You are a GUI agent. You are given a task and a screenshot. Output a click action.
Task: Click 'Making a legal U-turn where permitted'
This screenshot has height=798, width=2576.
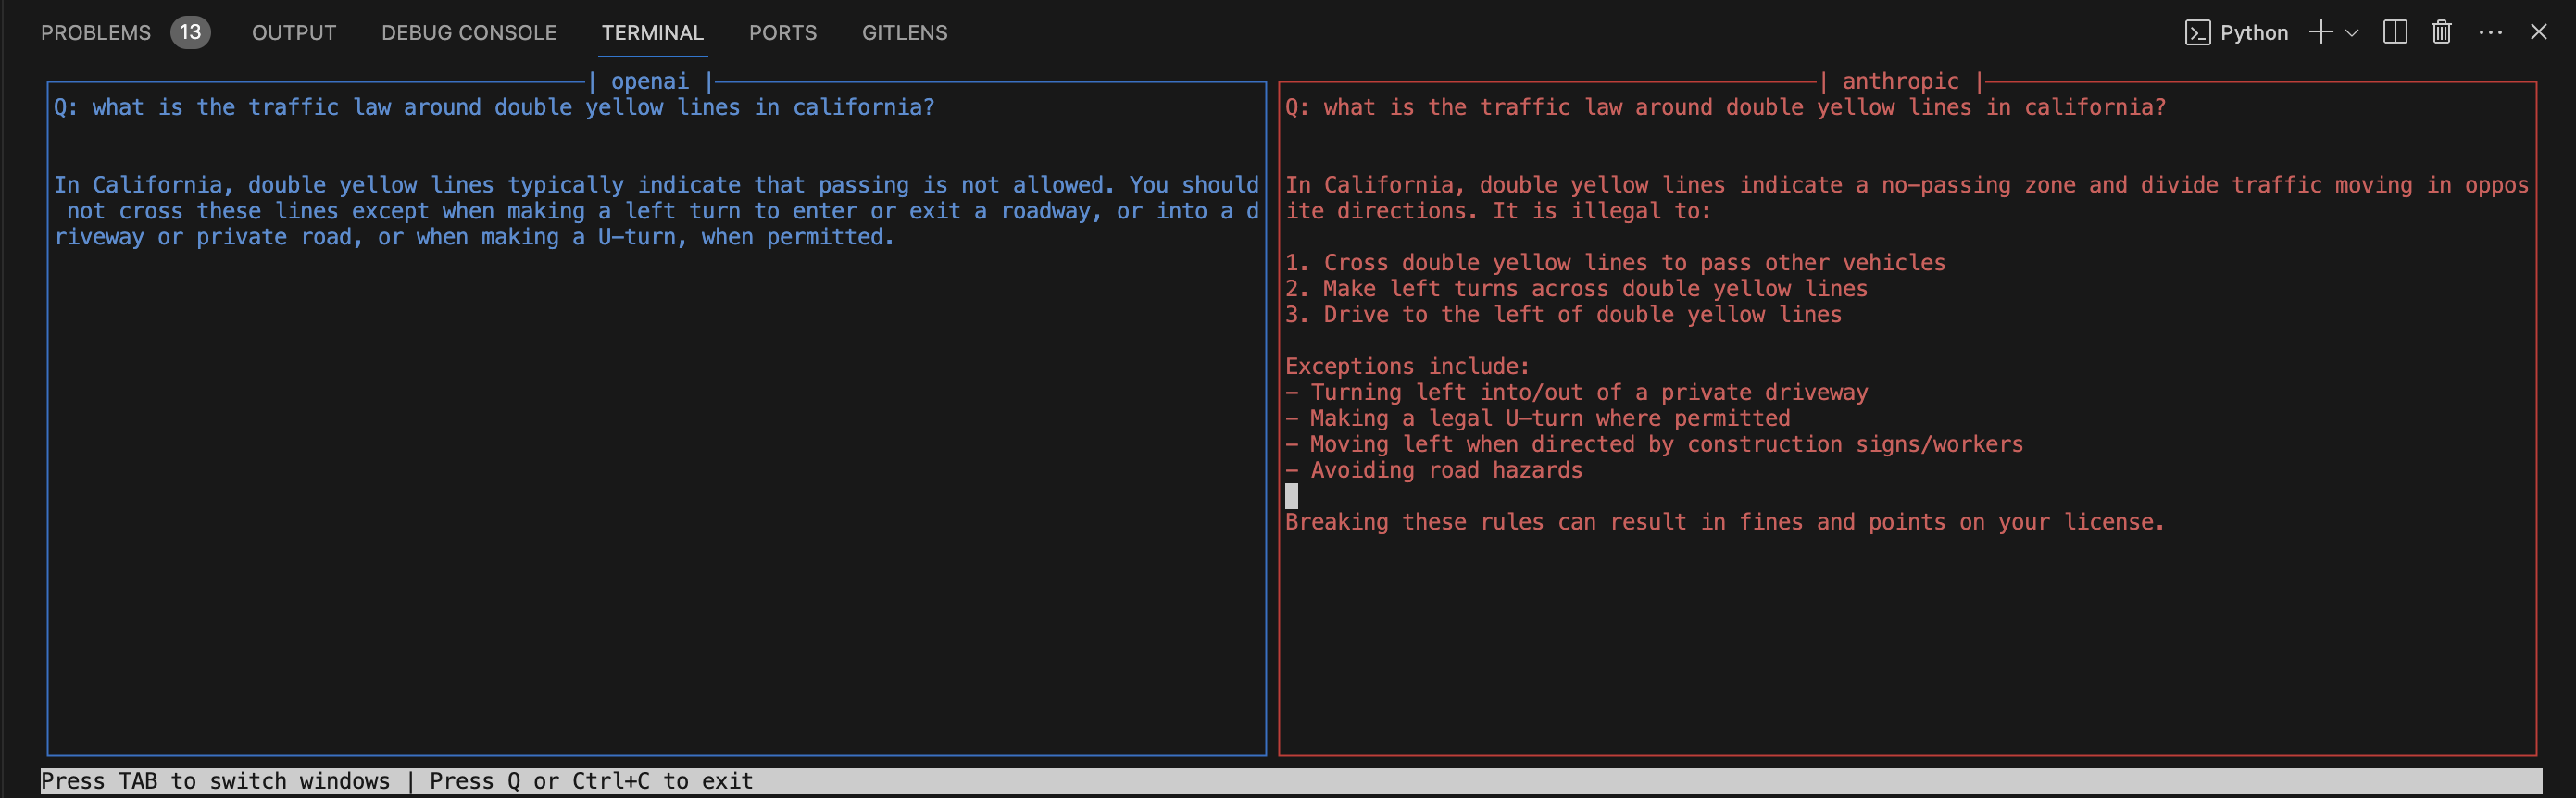coord(1550,418)
